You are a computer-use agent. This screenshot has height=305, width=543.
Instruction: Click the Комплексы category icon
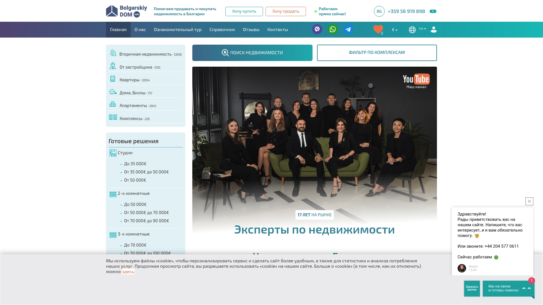(113, 117)
